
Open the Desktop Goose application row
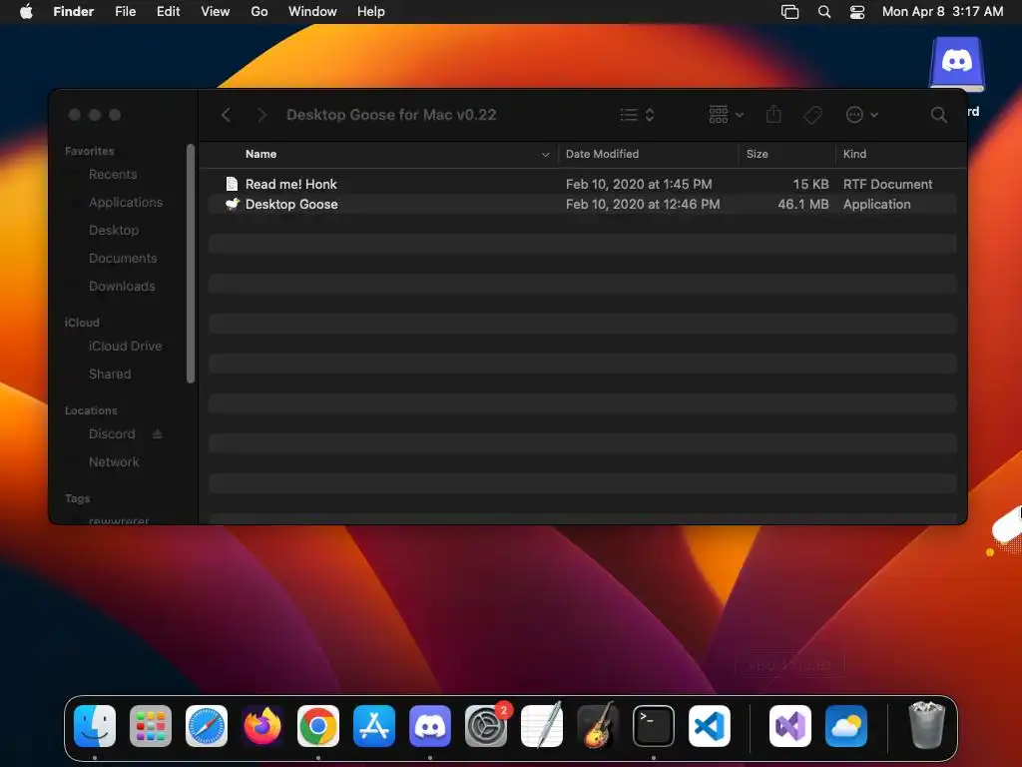(582, 204)
